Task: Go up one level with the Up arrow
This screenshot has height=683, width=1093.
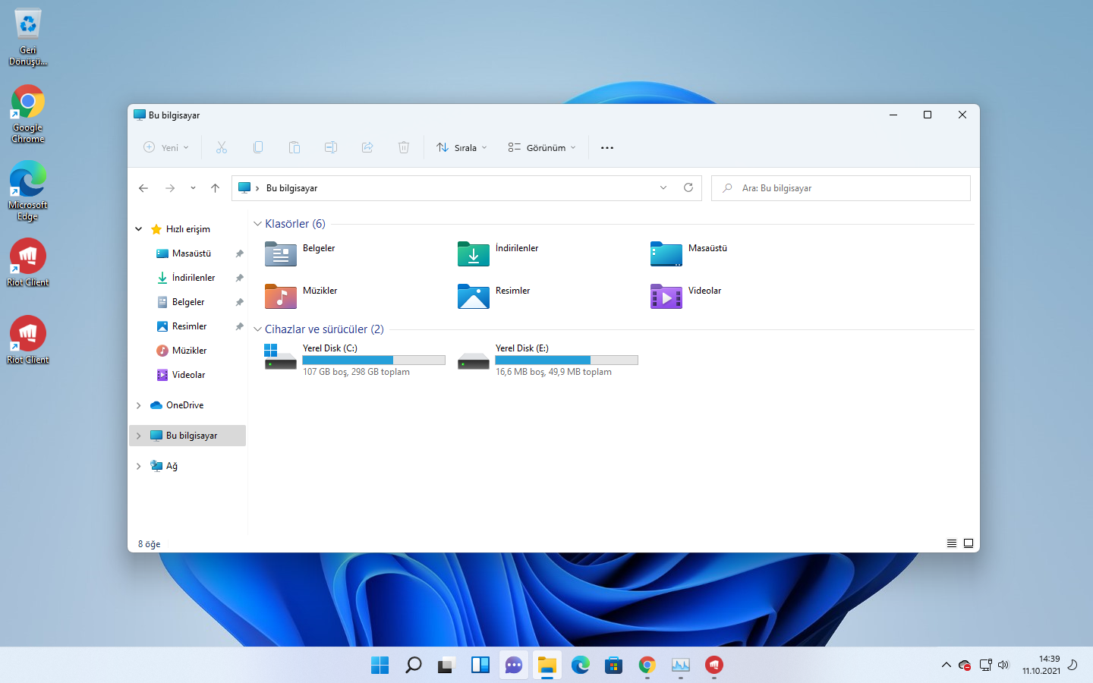Action: click(x=216, y=188)
